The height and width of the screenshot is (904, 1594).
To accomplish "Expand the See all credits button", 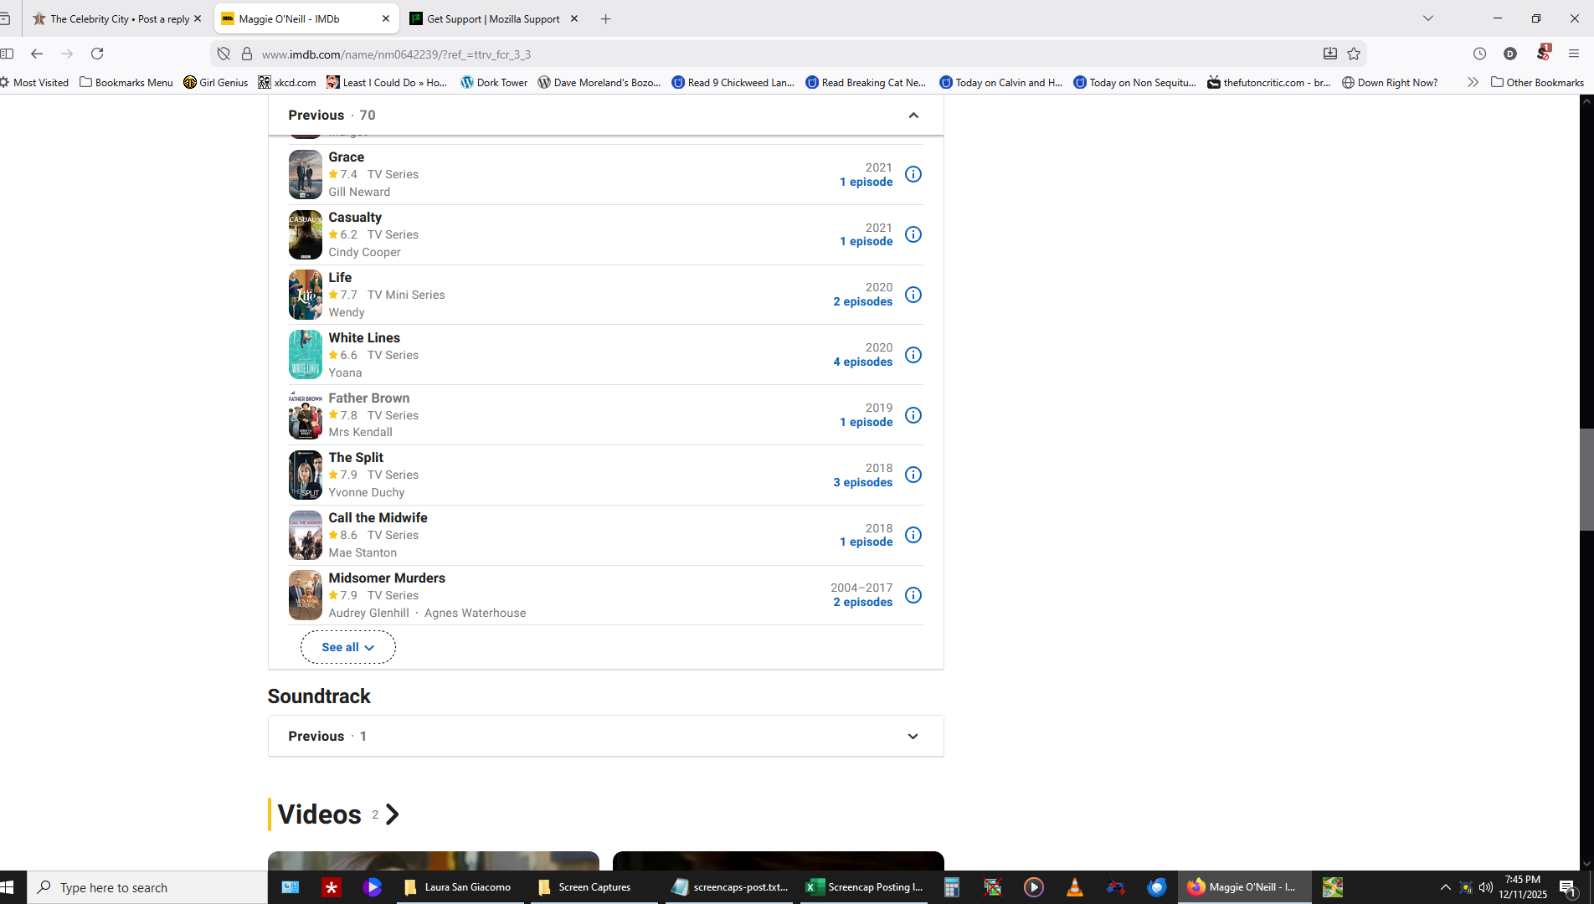I will [348, 647].
